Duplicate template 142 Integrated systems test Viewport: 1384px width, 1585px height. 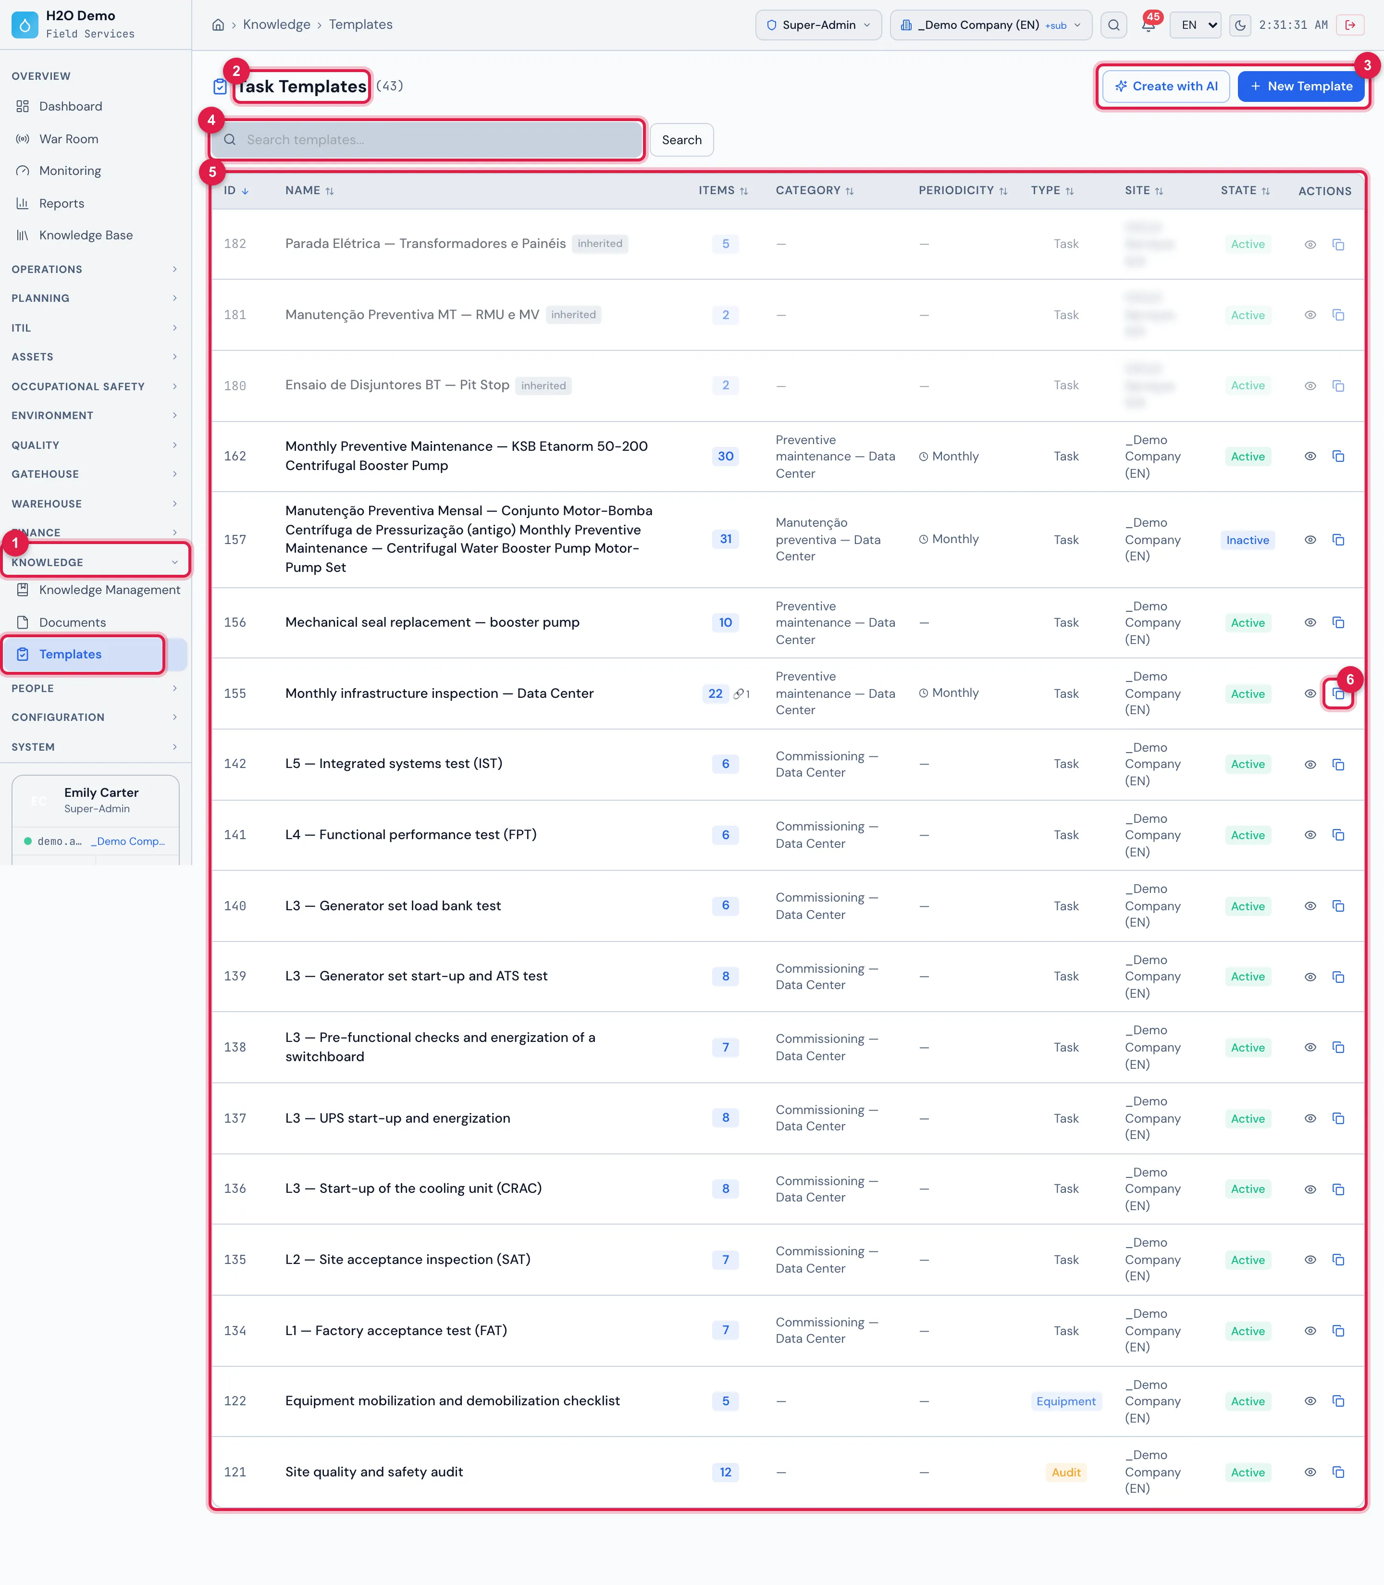pos(1338,765)
